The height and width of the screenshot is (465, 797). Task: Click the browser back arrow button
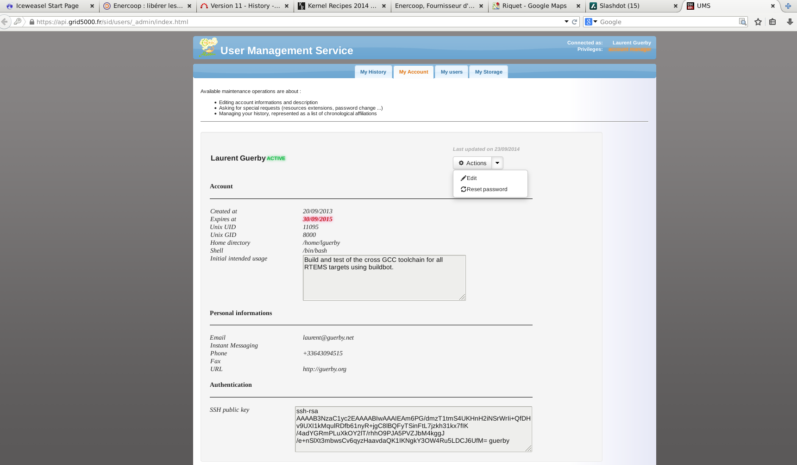5,22
